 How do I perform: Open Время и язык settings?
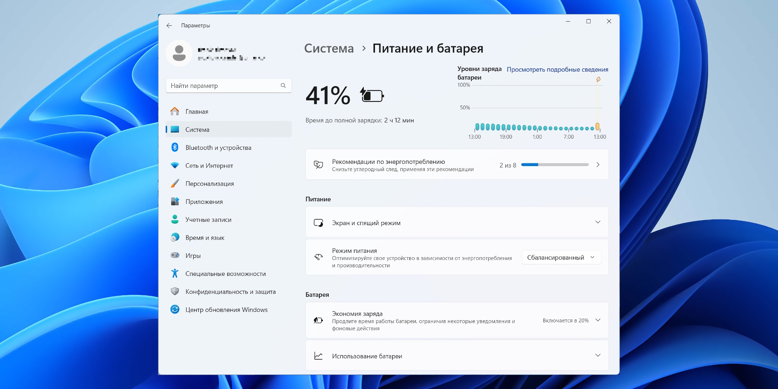229,237
